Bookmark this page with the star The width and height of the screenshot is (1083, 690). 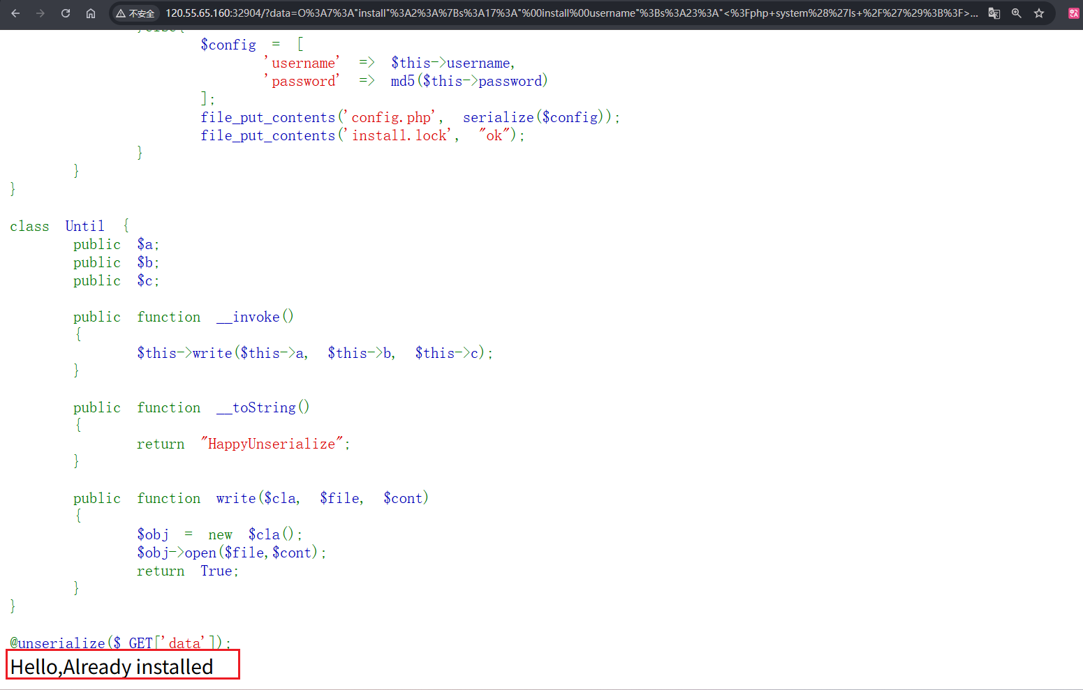click(1039, 13)
